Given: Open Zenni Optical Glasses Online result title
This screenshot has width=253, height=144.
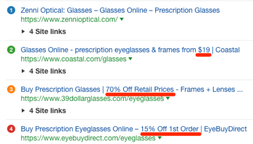Looking at the screenshot, I should 120,10.
